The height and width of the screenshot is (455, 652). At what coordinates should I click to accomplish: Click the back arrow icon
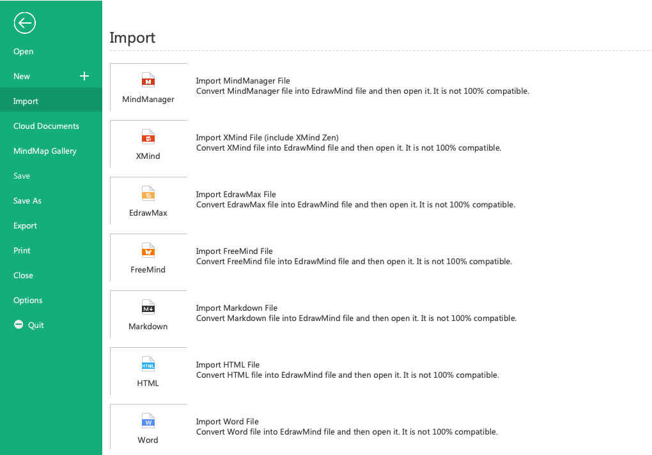pyautogui.click(x=25, y=24)
